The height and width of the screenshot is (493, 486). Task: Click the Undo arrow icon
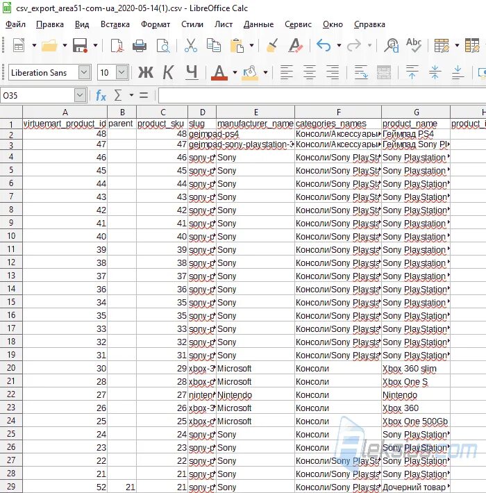pyautogui.click(x=324, y=45)
